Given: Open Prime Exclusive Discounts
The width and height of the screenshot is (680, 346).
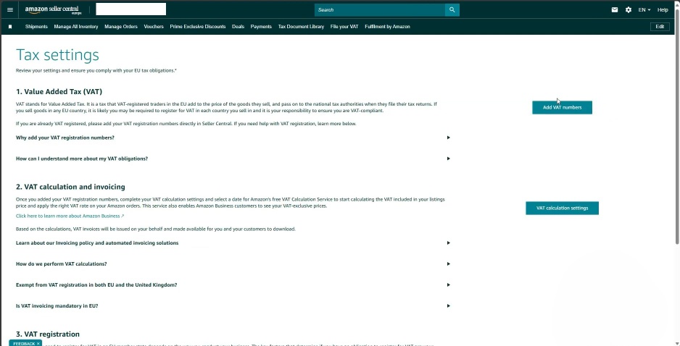Looking at the screenshot, I should tap(198, 26).
